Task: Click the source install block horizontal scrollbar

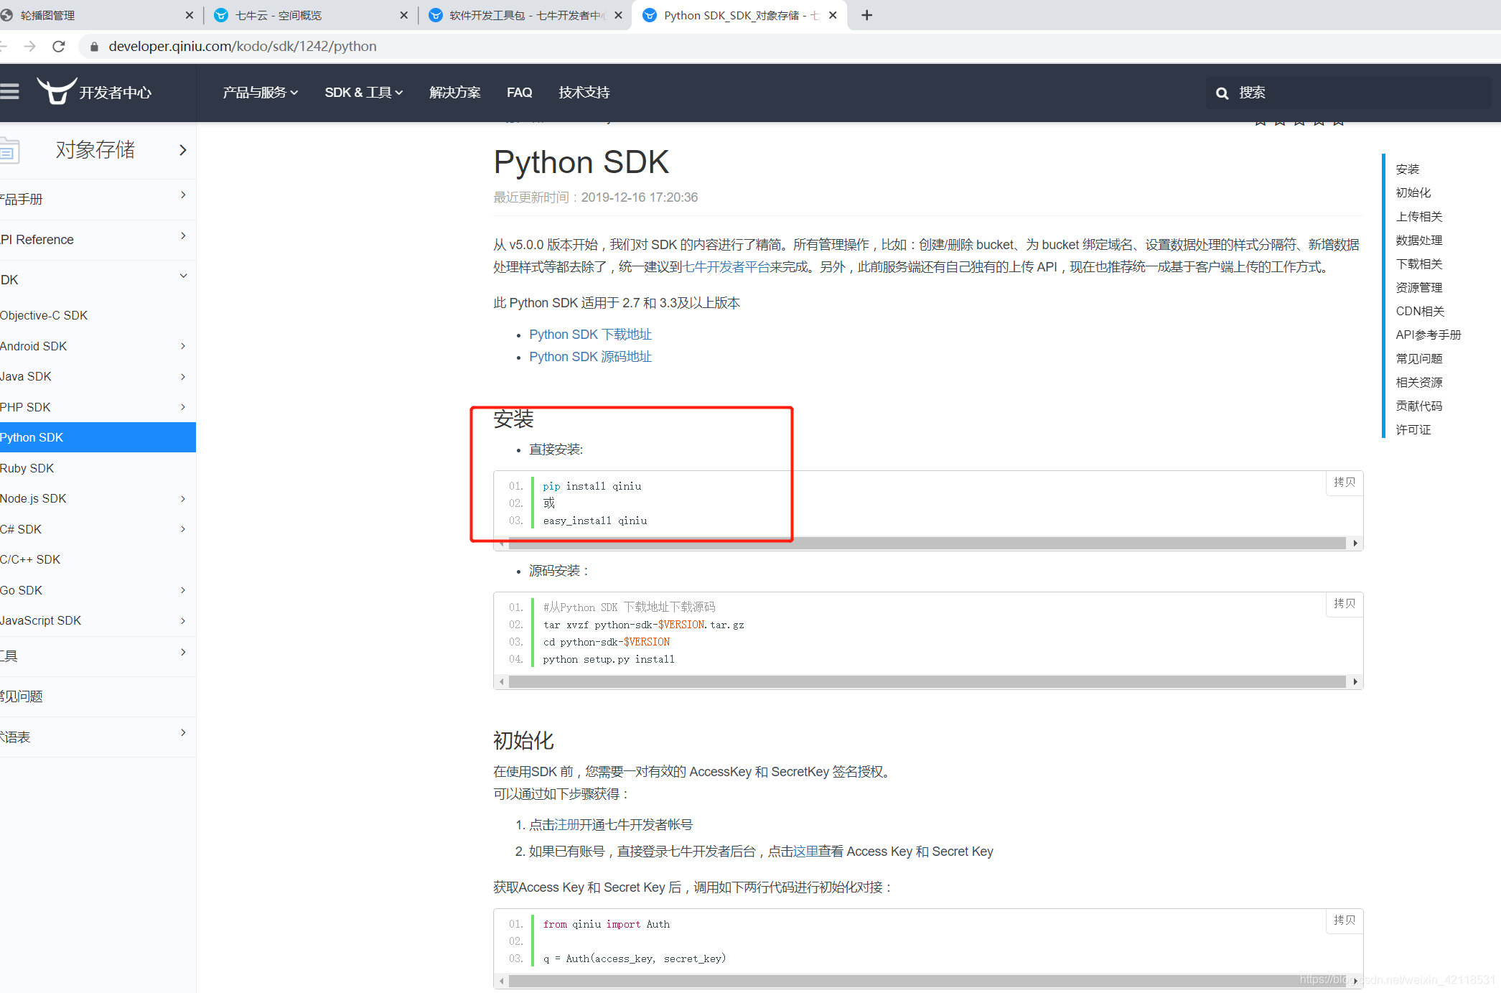Action: tap(927, 682)
